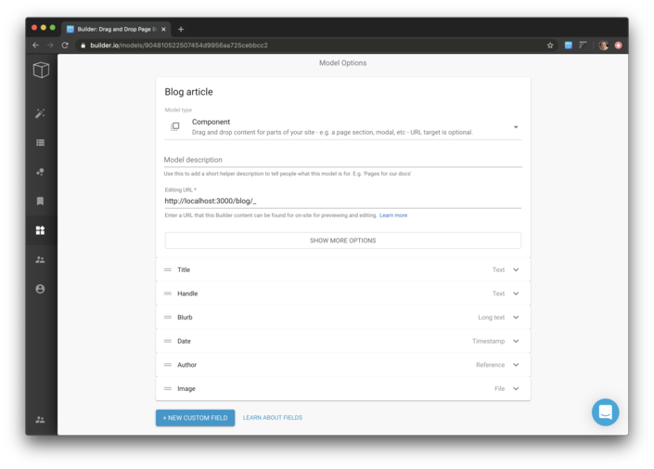The width and height of the screenshot is (654, 469).
Task: Click the Model Options heading
Action: click(x=343, y=63)
